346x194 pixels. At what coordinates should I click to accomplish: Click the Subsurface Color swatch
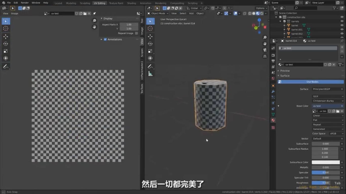tap(325, 162)
